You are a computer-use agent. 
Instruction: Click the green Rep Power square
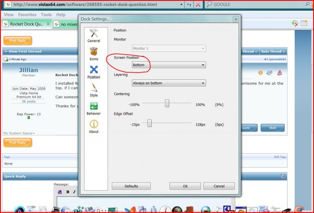tap(28, 118)
